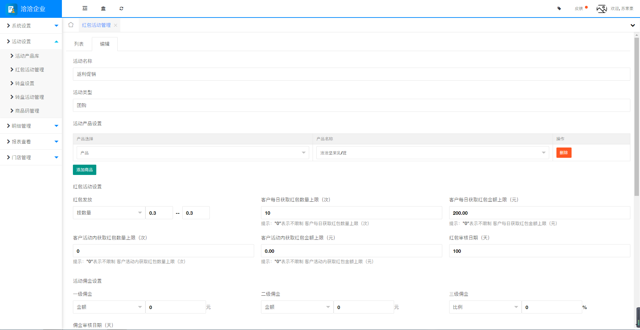
Task: Open the 红包发放 按数量 dropdown
Action: [x=109, y=213]
